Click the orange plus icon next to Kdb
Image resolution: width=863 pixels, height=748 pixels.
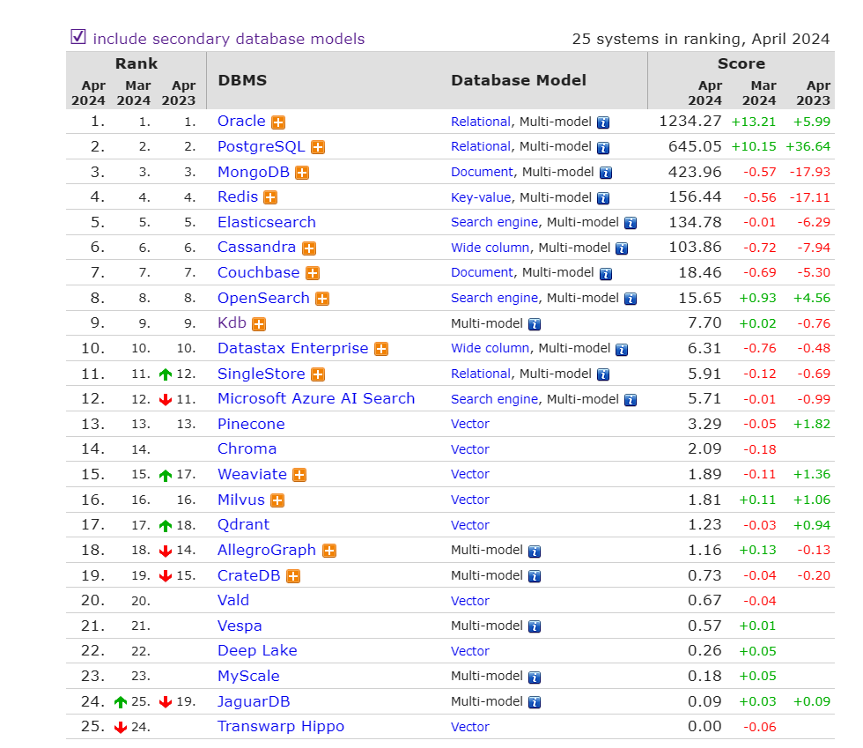(259, 324)
